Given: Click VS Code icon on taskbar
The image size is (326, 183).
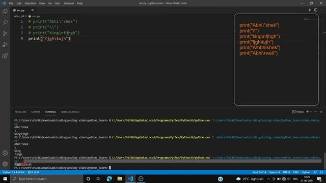Looking at the screenshot, I should tap(130, 179).
